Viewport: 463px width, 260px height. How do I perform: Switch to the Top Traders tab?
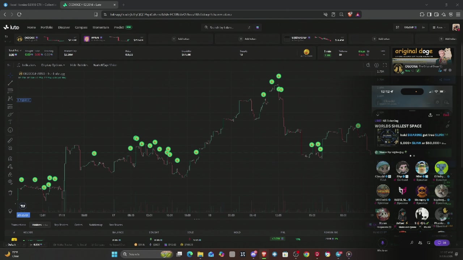61,225
